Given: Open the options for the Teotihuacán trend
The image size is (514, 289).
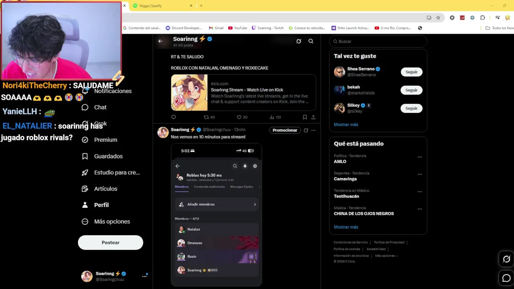Looking at the screenshot, I should 420,191.
